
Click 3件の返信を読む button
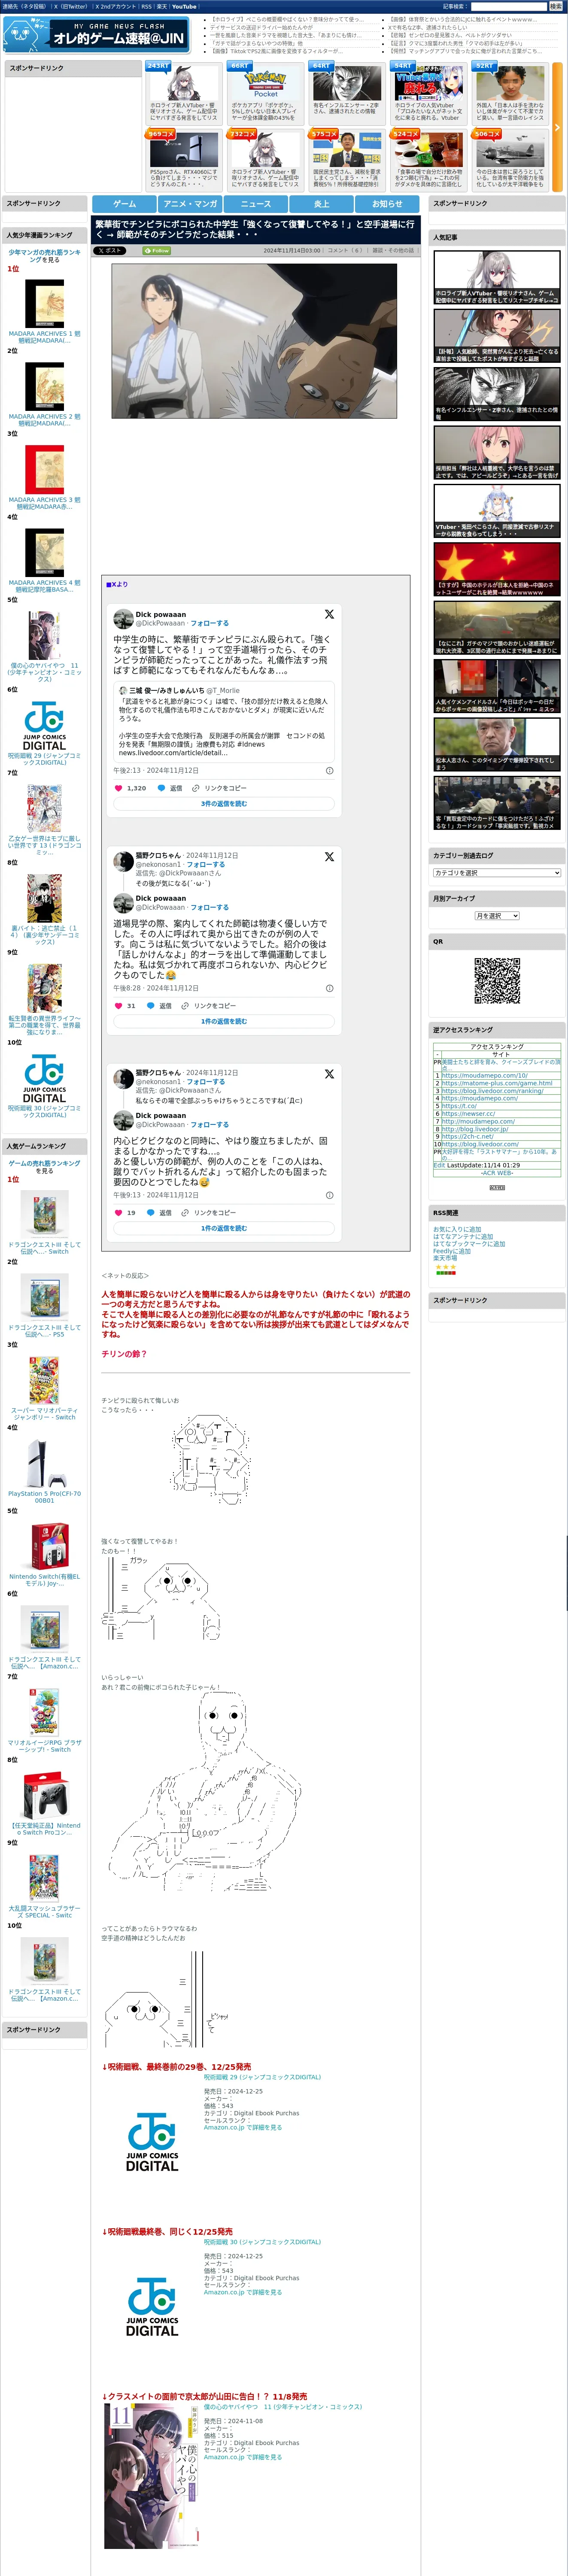point(224,804)
